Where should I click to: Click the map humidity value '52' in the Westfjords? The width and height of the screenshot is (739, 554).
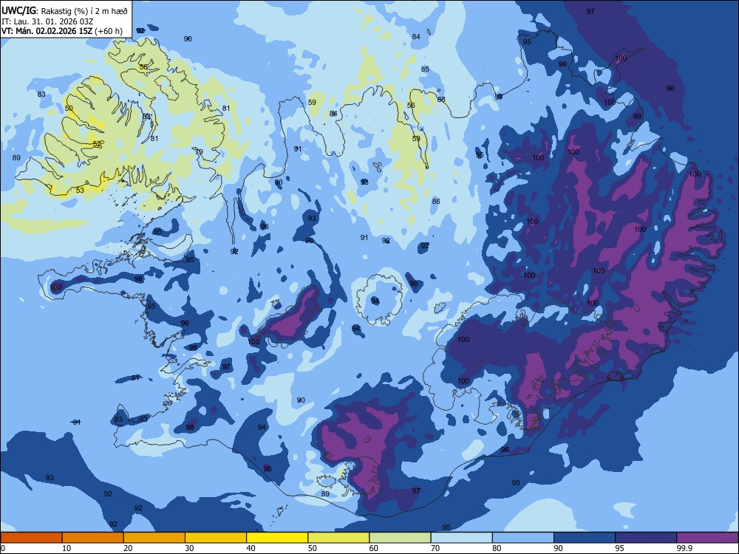(x=97, y=144)
